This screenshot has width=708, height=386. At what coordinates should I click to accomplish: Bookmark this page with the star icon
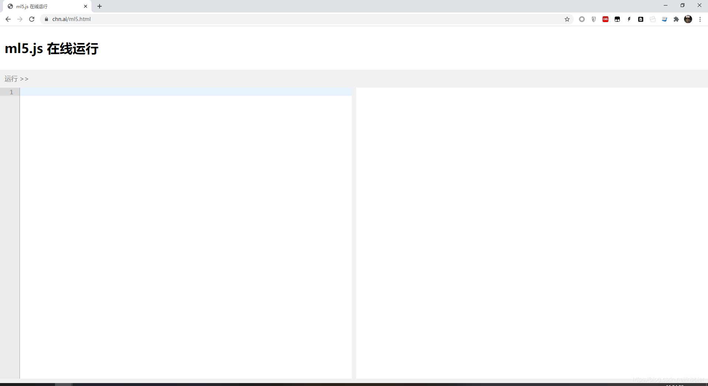pyautogui.click(x=567, y=19)
